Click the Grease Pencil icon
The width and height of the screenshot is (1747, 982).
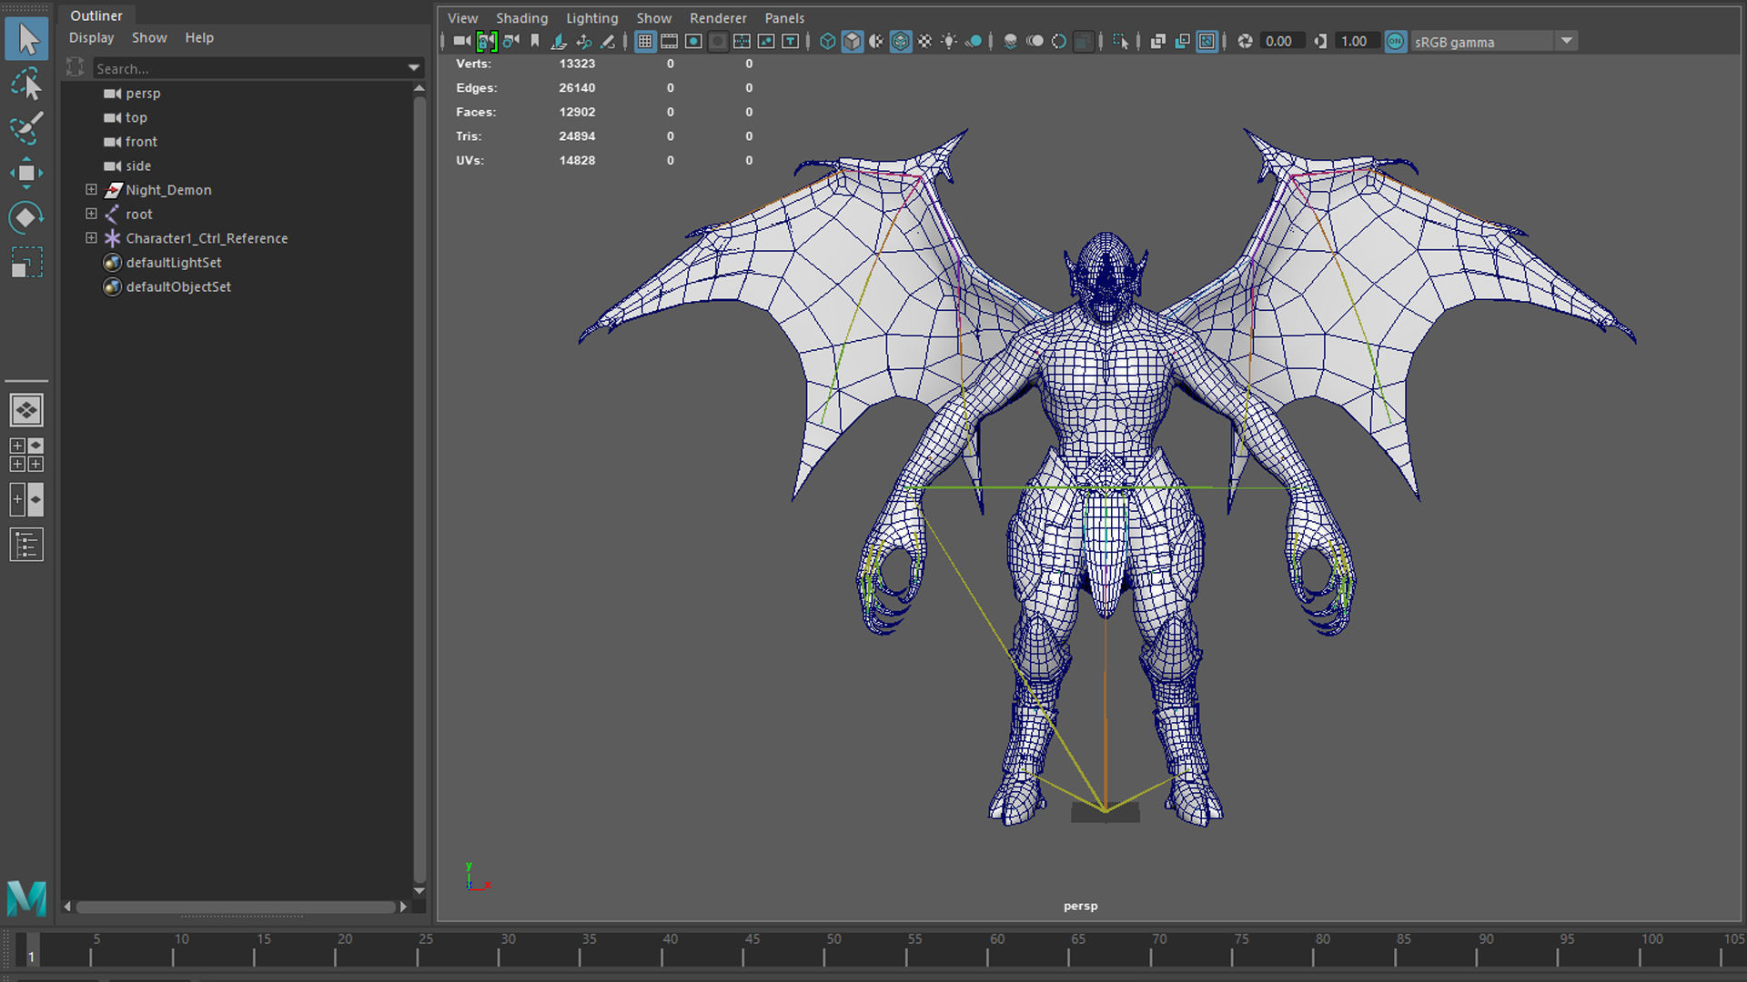click(x=608, y=41)
